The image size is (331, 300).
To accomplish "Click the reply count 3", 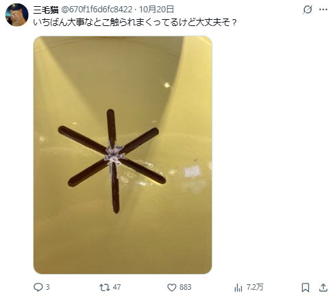I will (x=47, y=287).
